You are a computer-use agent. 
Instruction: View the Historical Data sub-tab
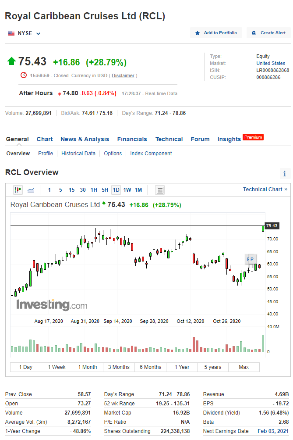coord(78,154)
